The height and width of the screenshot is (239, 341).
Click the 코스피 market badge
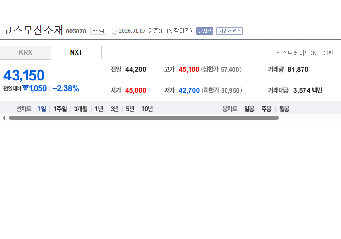98,31
